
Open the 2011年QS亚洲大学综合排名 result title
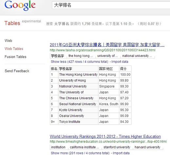click(107, 45)
